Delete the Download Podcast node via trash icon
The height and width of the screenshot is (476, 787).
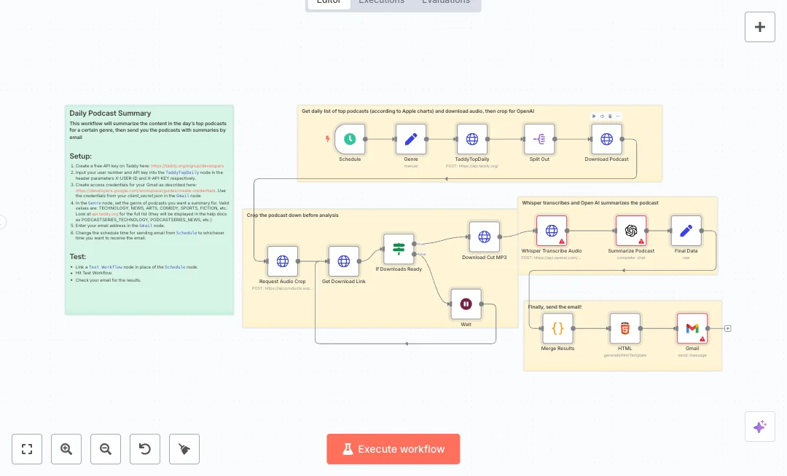point(610,116)
